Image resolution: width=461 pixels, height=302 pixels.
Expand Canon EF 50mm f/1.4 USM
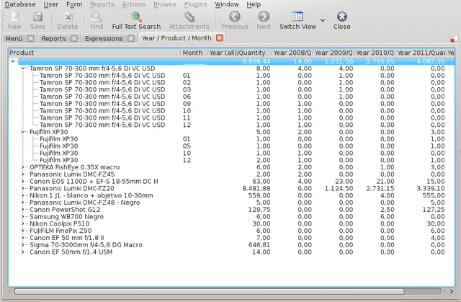pyautogui.click(x=23, y=252)
